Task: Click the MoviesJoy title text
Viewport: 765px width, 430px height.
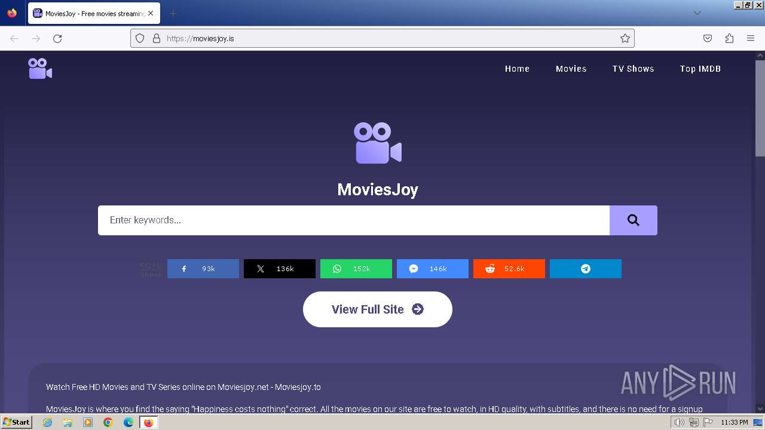Action: tap(378, 189)
